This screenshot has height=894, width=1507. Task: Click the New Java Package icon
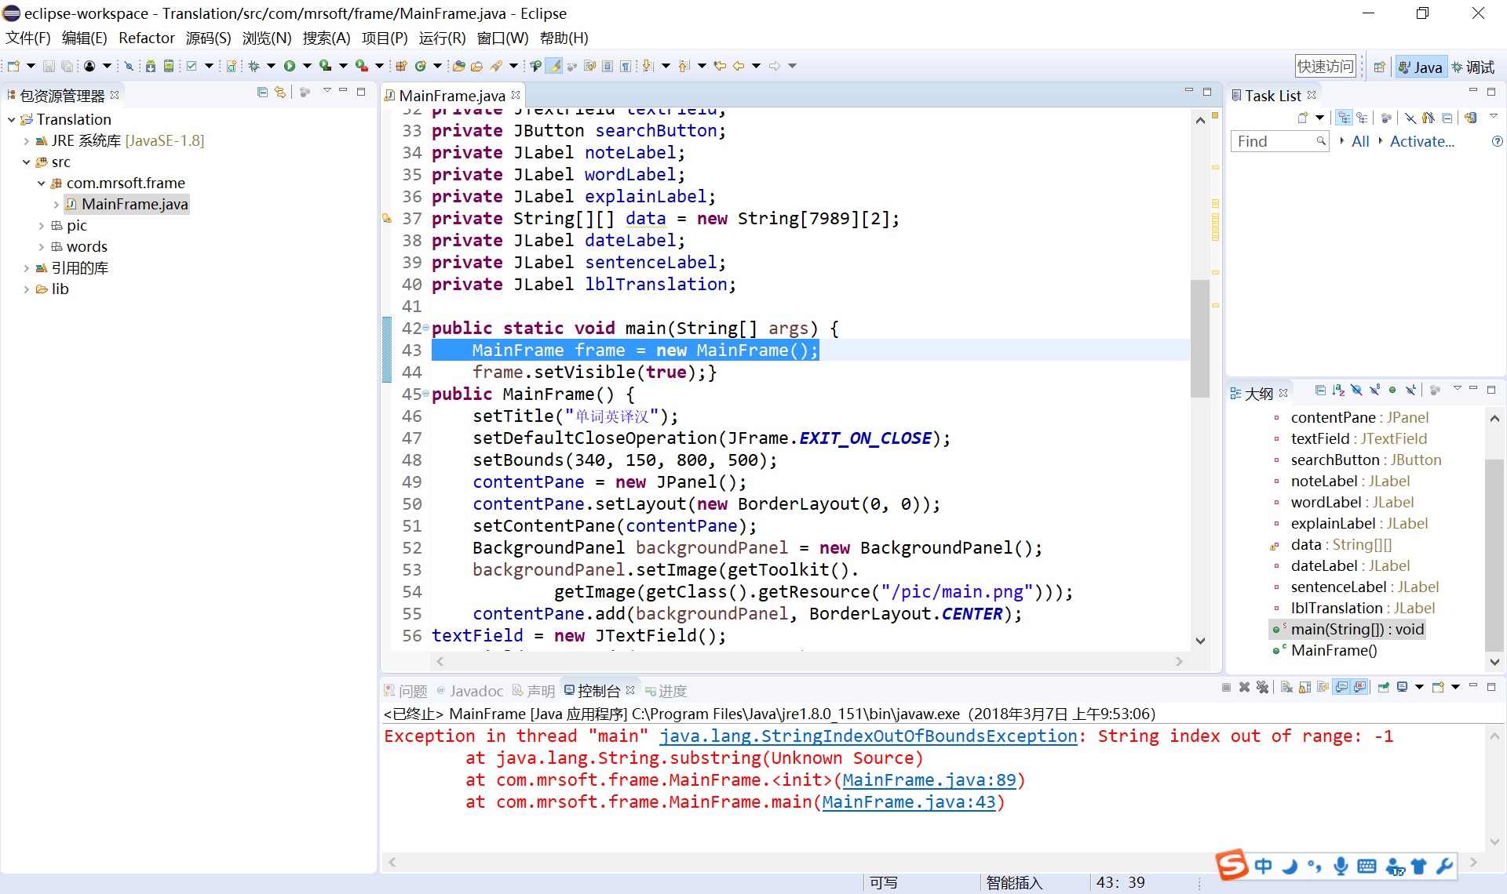pos(401,66)
